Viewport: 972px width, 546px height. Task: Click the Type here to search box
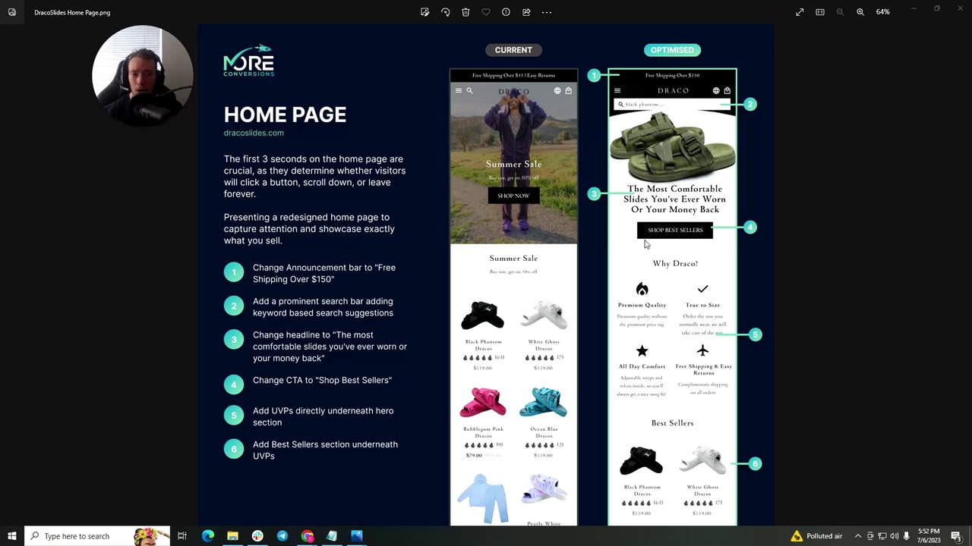pos(97,536)
